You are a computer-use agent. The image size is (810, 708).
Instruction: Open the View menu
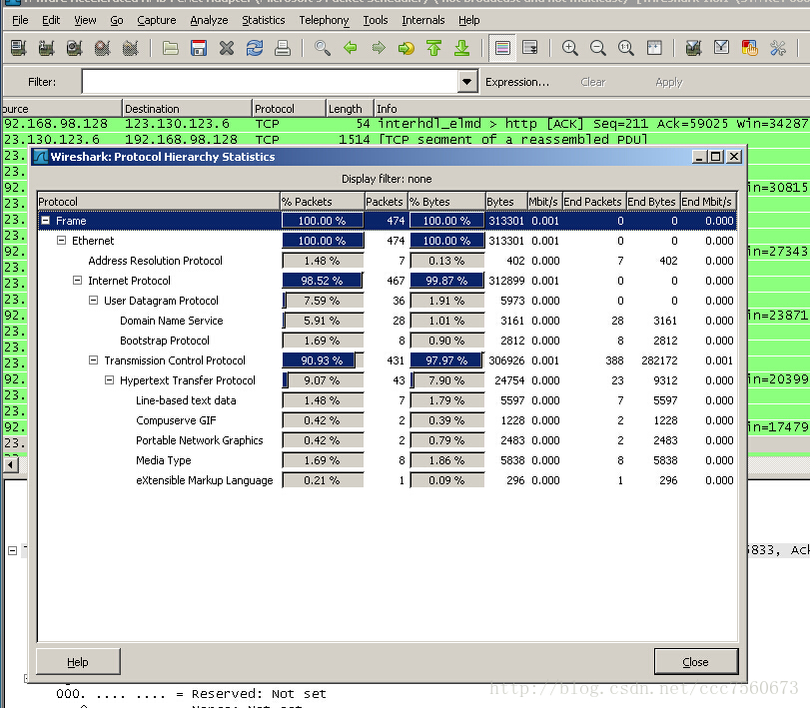(85, 20)
